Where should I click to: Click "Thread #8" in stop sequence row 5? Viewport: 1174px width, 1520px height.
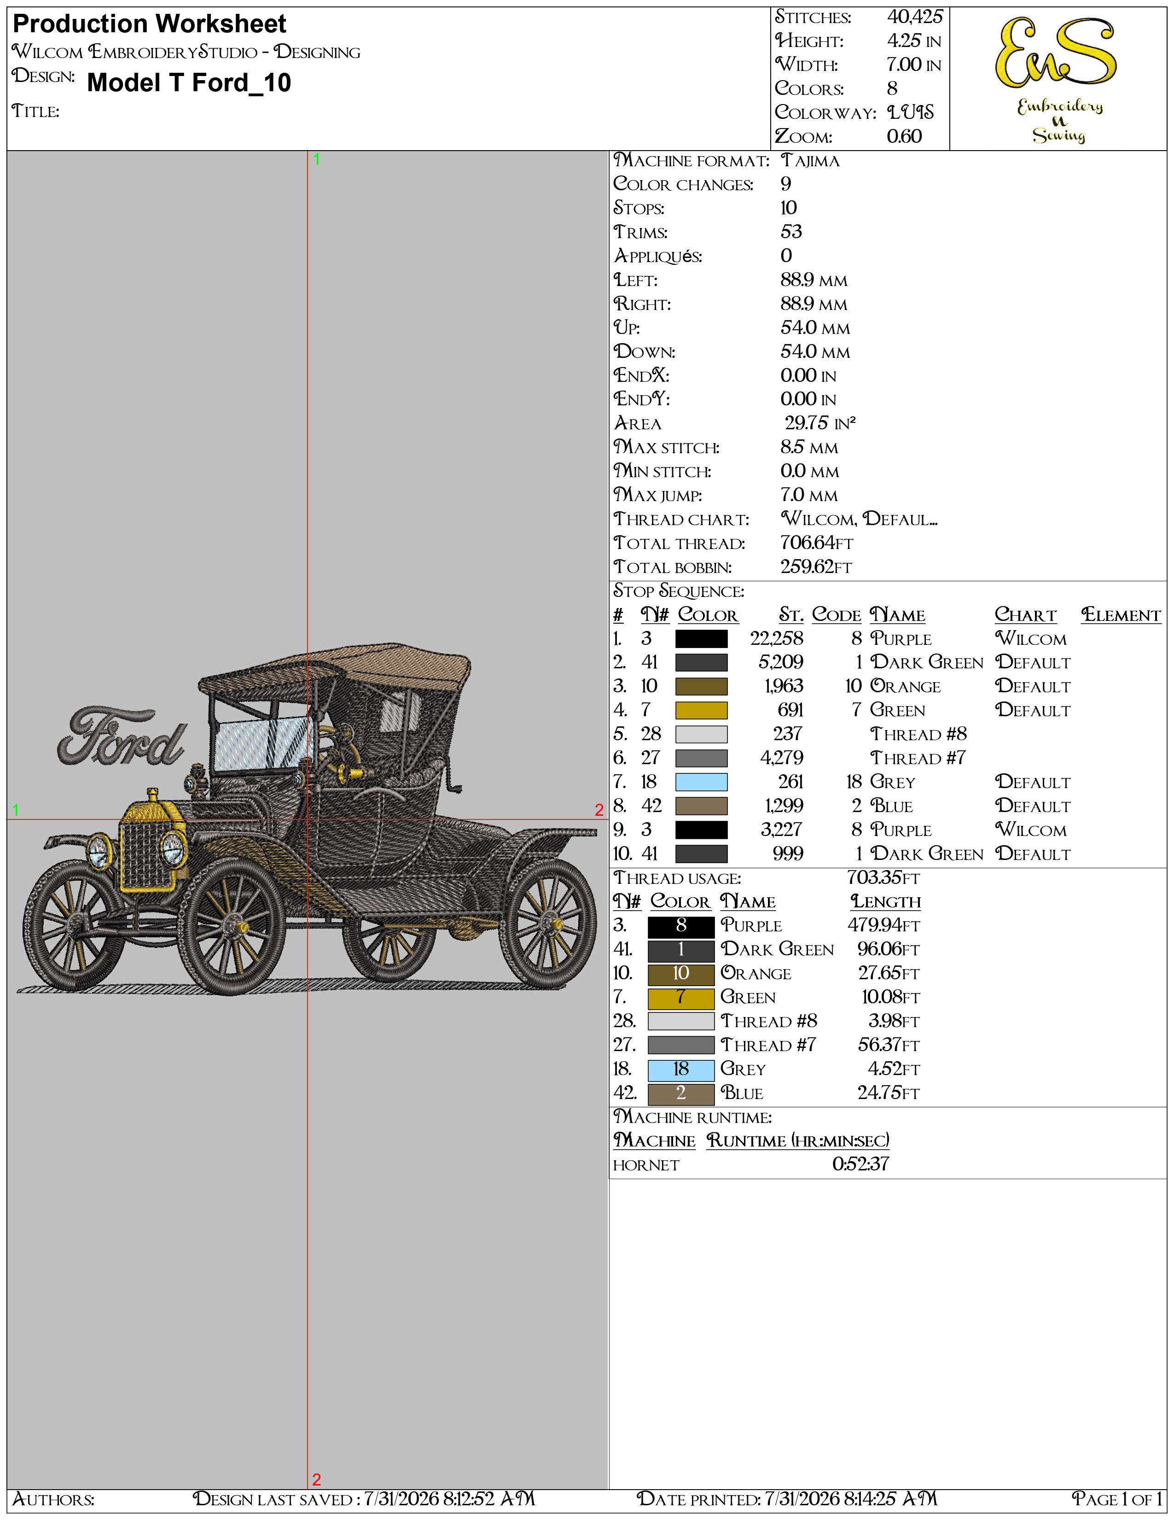pos(918,734)
